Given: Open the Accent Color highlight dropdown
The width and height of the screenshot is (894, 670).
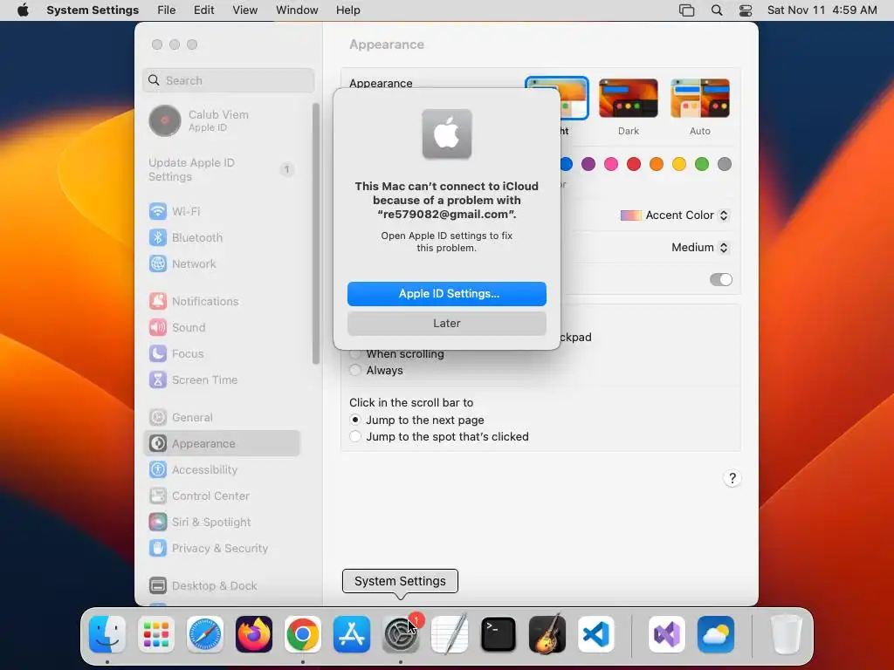Looking at the screenshot, I should (x=675, y=215).
